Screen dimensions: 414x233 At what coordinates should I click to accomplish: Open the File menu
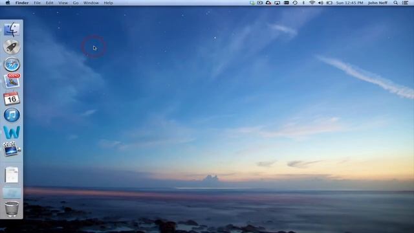click(38, 3)
